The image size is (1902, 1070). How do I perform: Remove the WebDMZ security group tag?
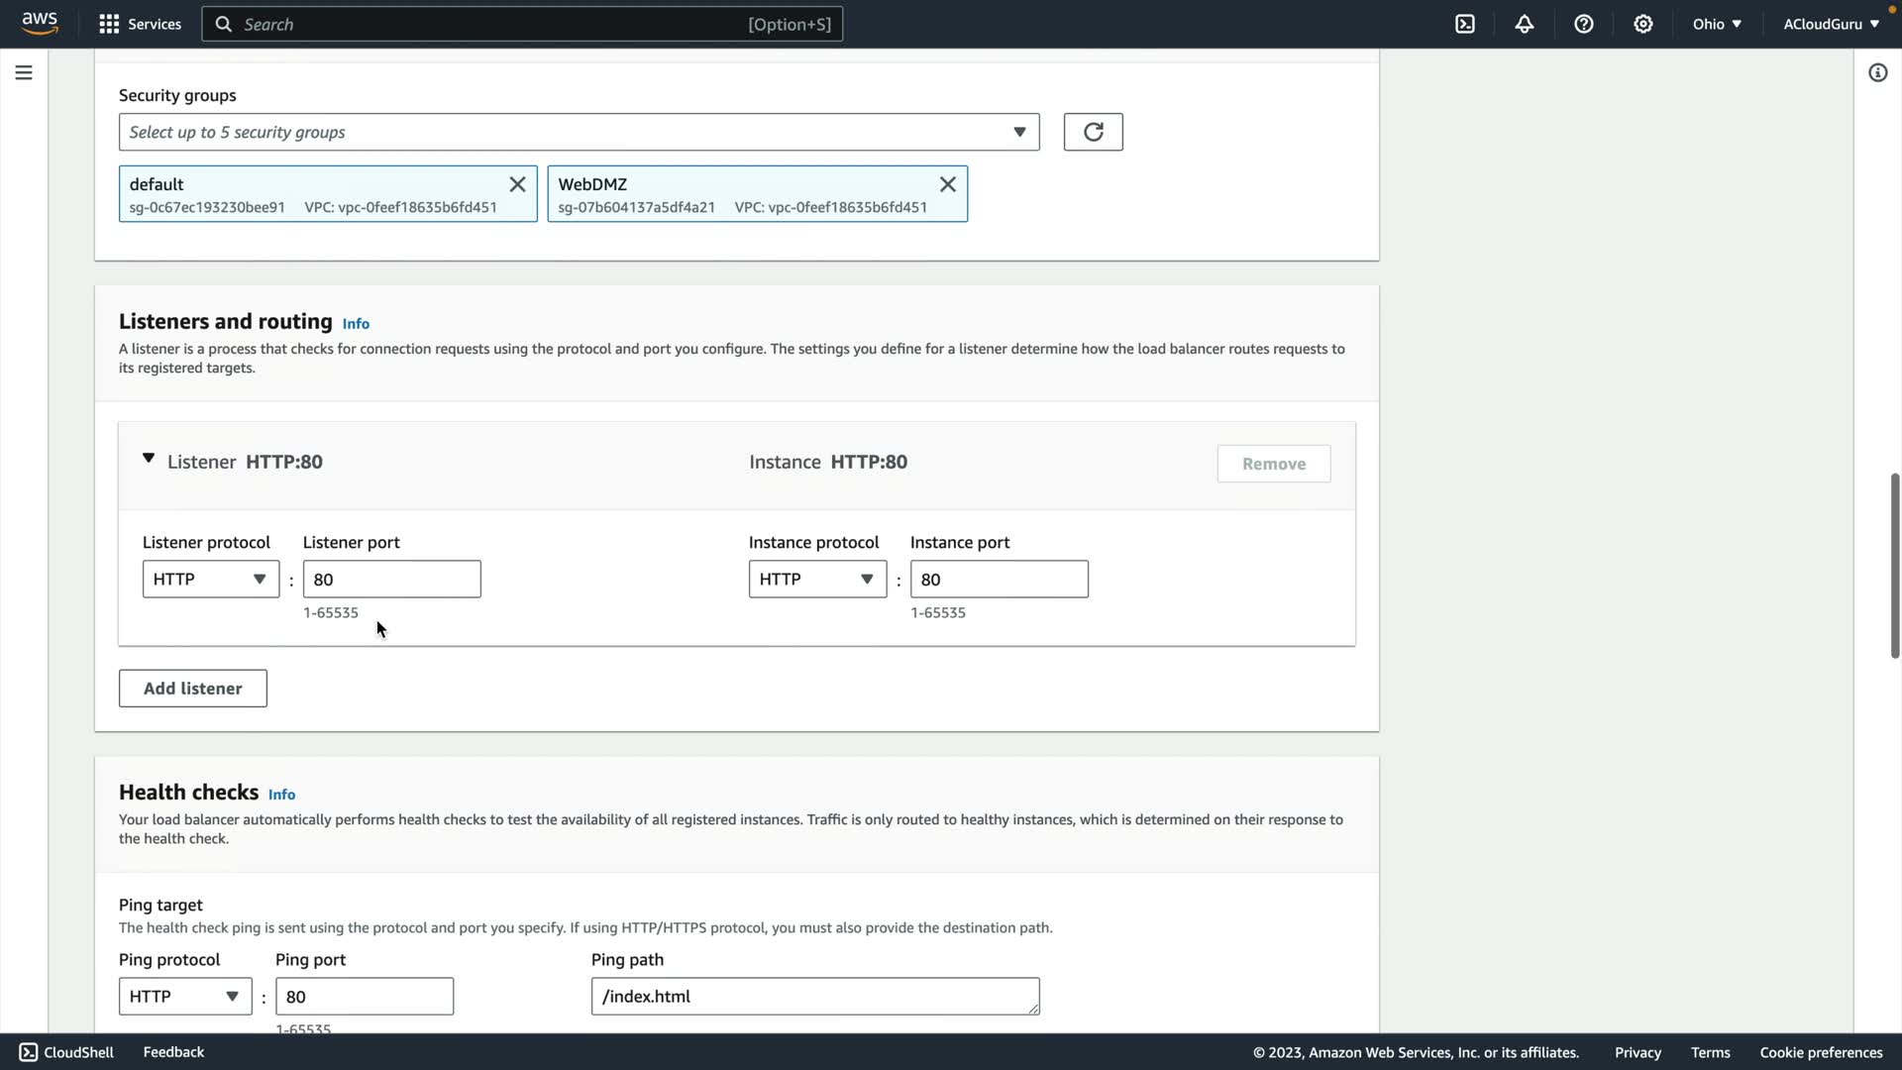pos(947,184)
